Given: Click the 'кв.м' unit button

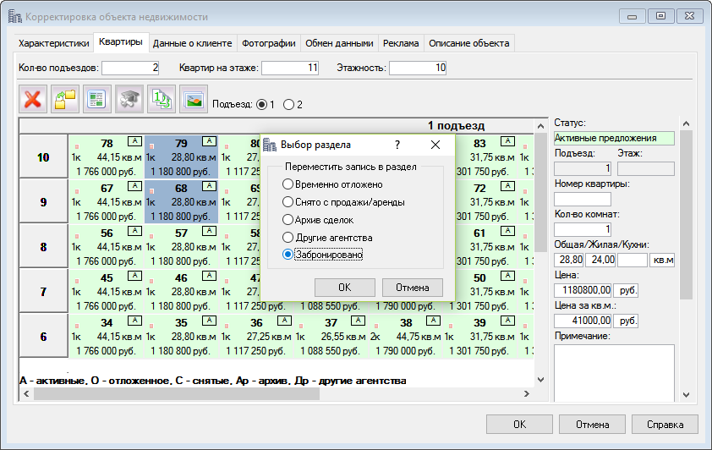Looking at the screenshot, I should click(x=662, y=261).
